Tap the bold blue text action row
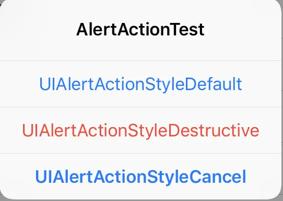283x201 pixels. pyautogui.click(x=141, y=177)
